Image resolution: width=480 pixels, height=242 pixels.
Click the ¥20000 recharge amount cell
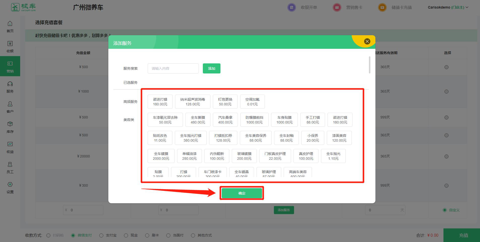click(x=83, y=156)
